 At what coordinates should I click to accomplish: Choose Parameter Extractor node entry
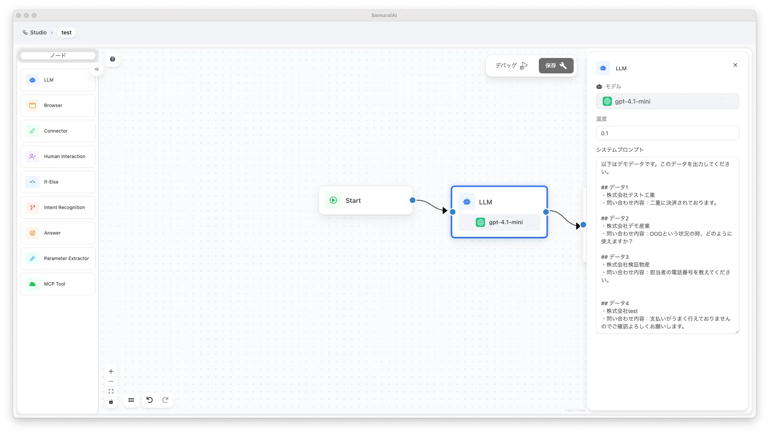click(58, 259)
